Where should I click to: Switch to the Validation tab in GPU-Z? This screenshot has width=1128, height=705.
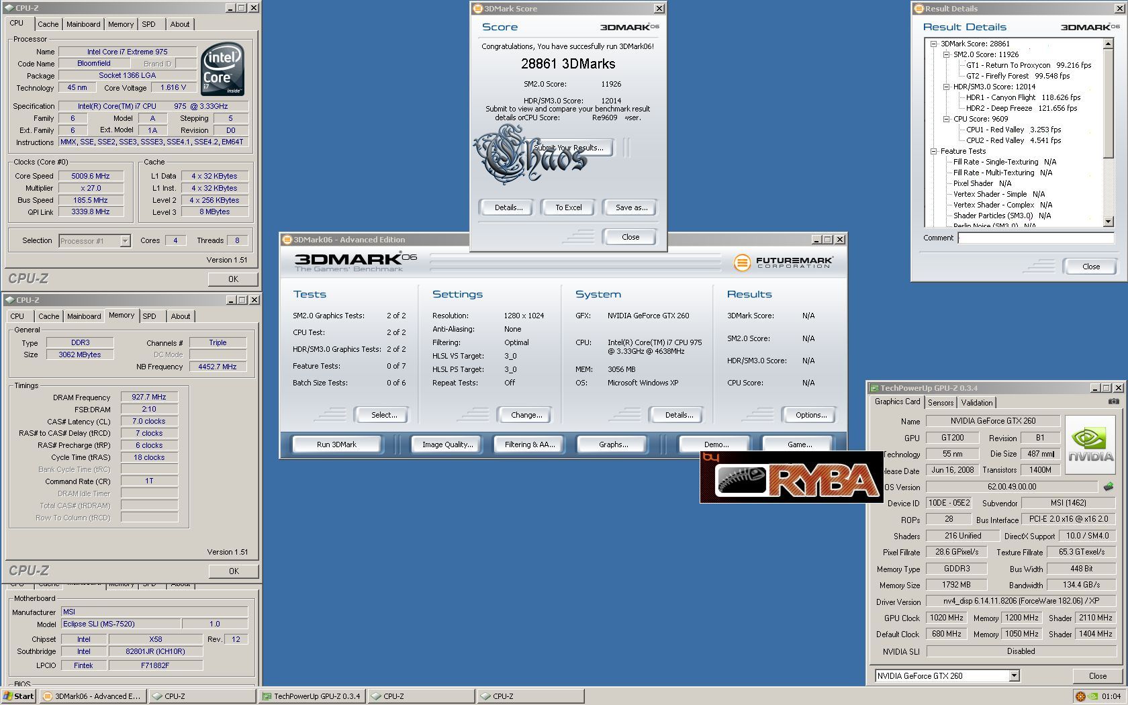pos(976,403)
